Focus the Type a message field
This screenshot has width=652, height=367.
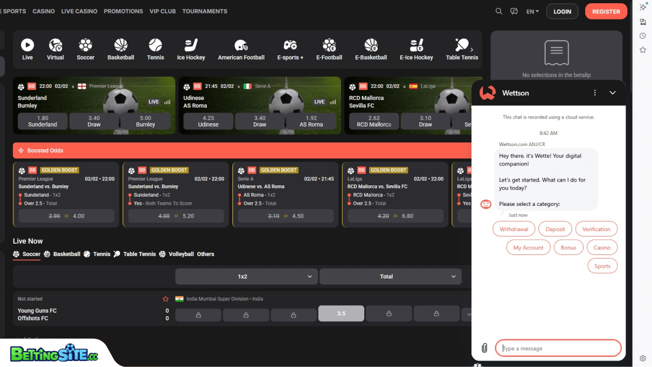558,348
